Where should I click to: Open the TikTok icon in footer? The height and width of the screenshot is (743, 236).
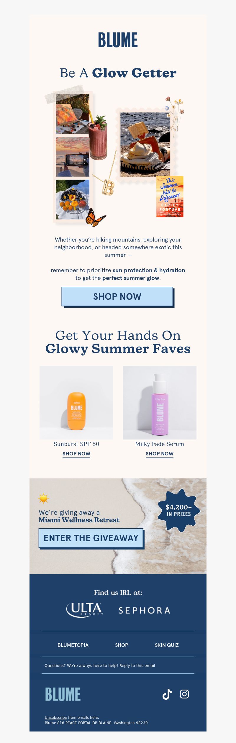point(167,694)
